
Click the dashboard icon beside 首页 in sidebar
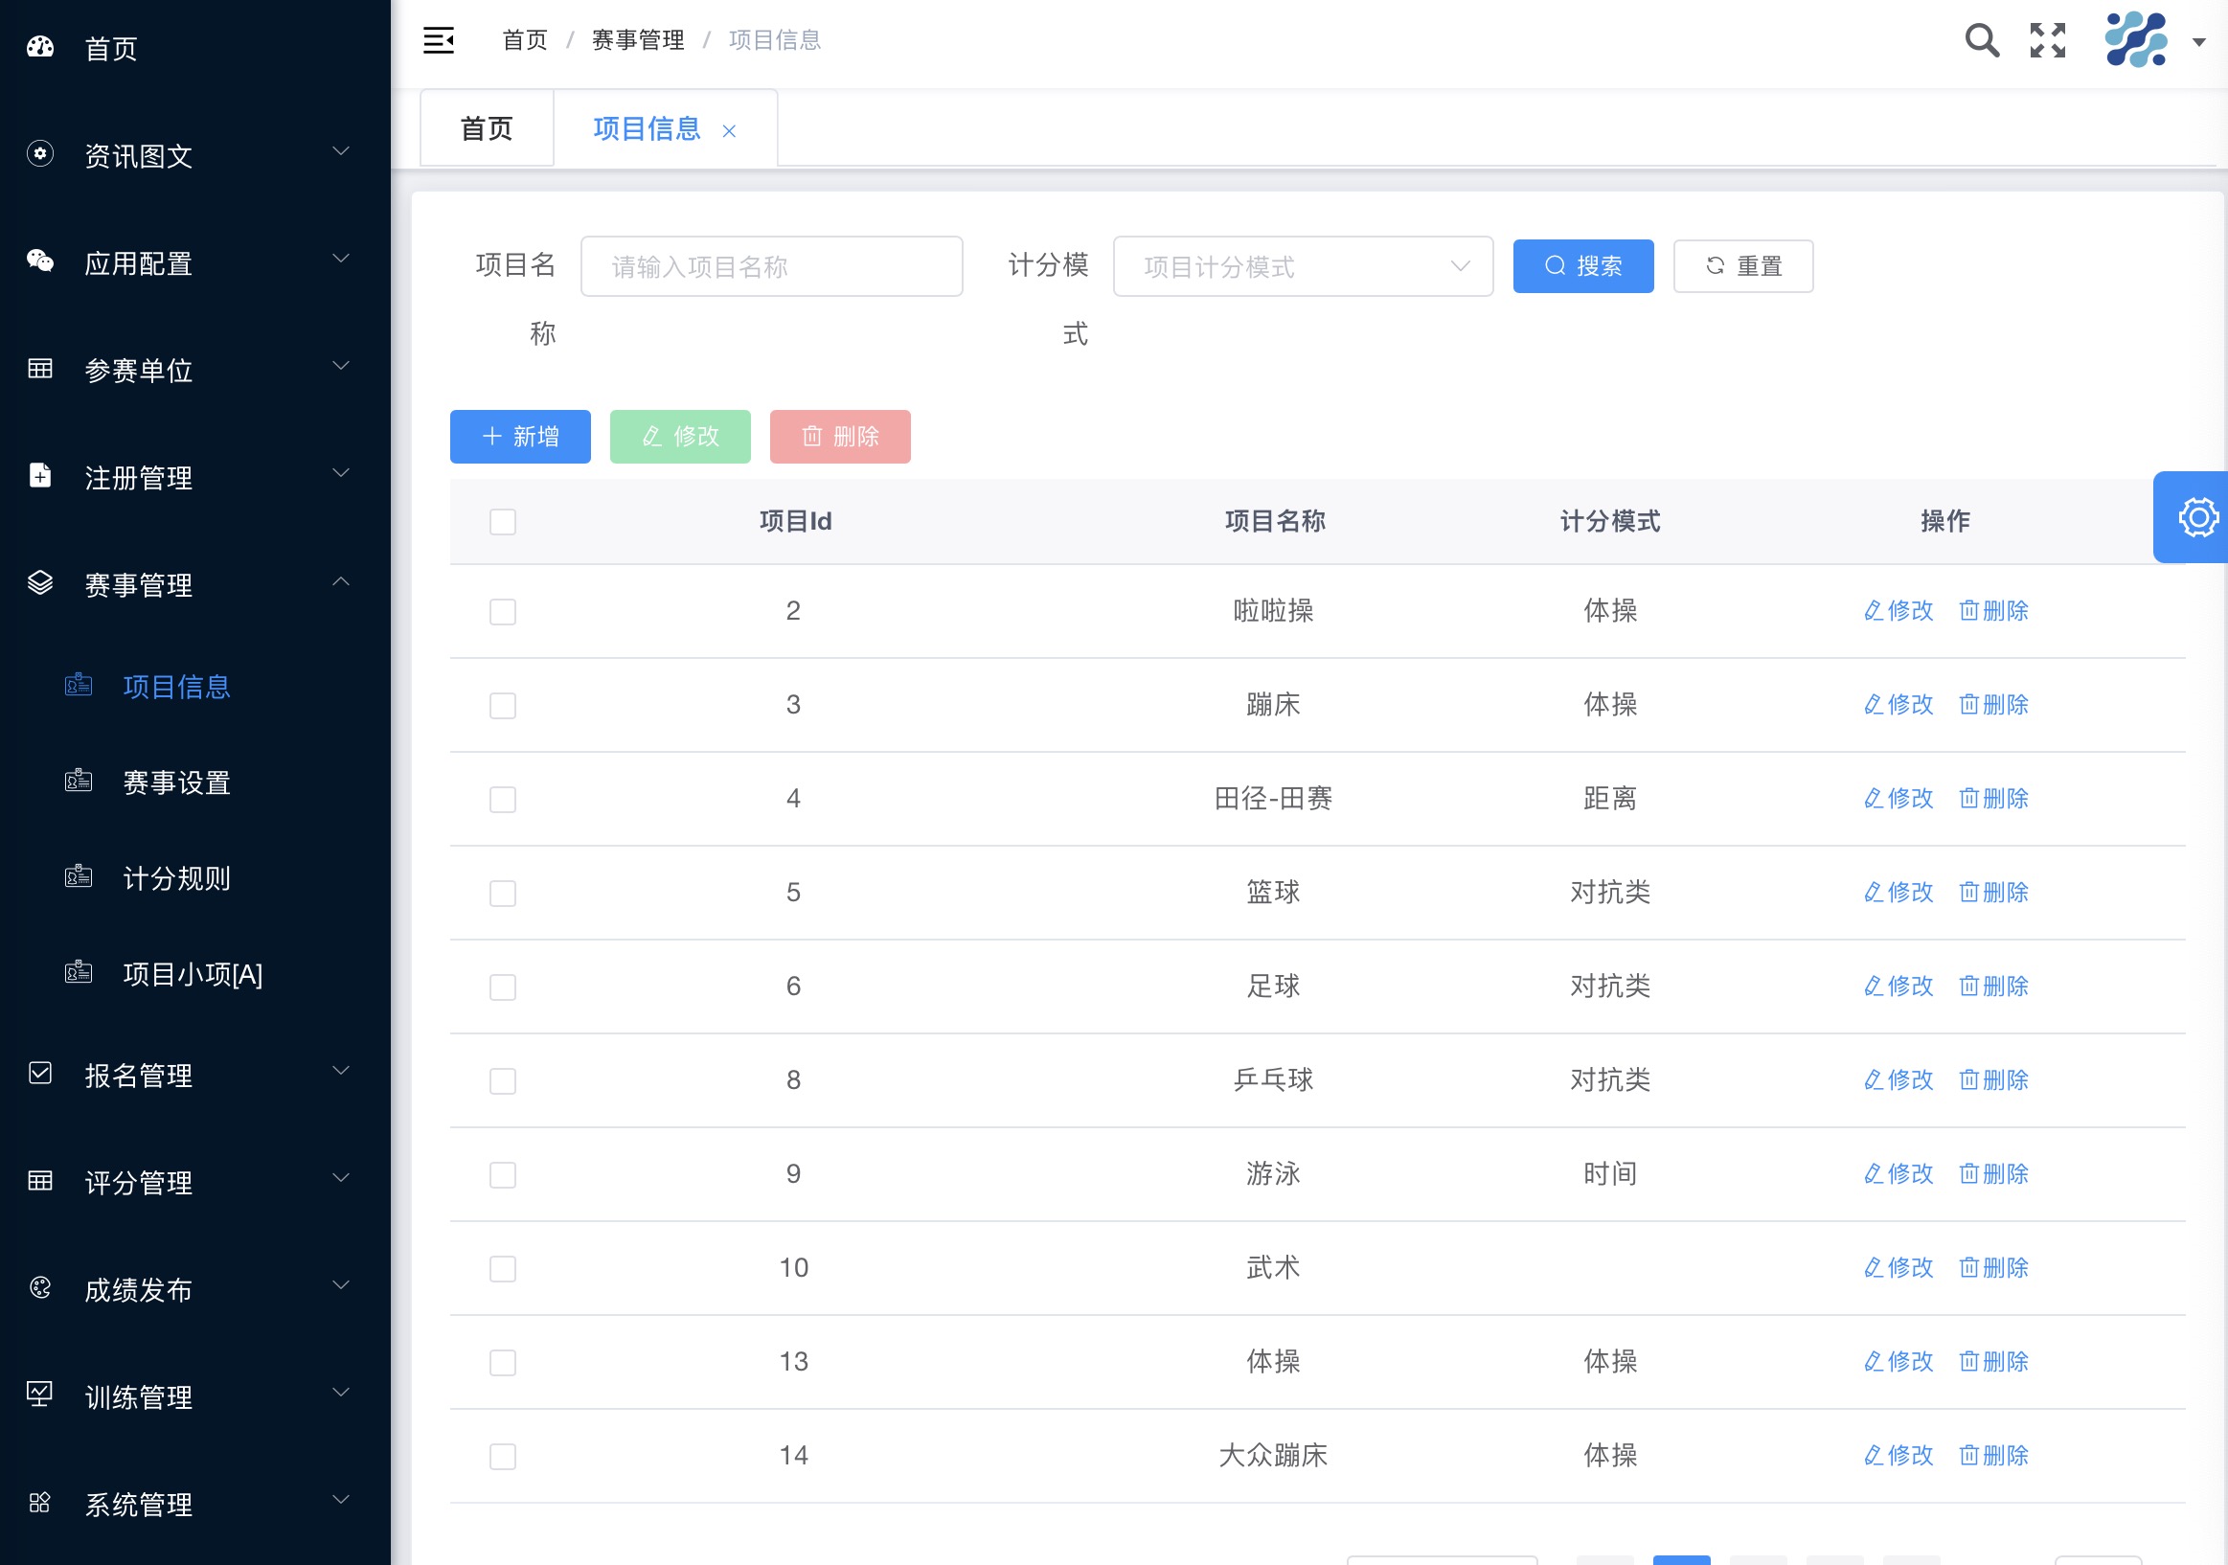[x=40, y=47]
